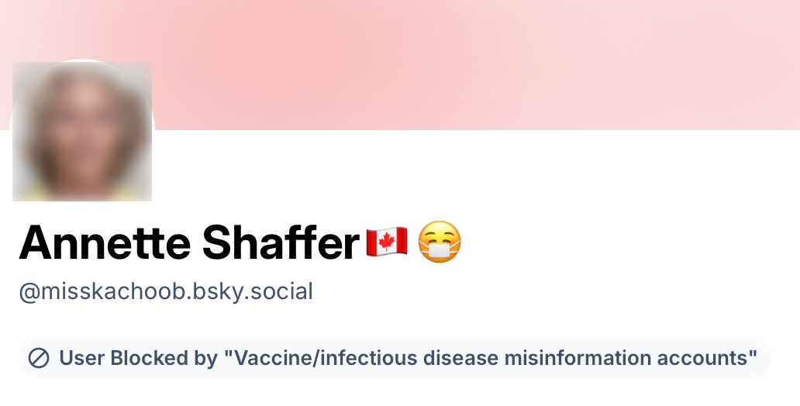Click the face with medical mask emoji
This screenshot has height=406, width=800.
tap(440, 243)
